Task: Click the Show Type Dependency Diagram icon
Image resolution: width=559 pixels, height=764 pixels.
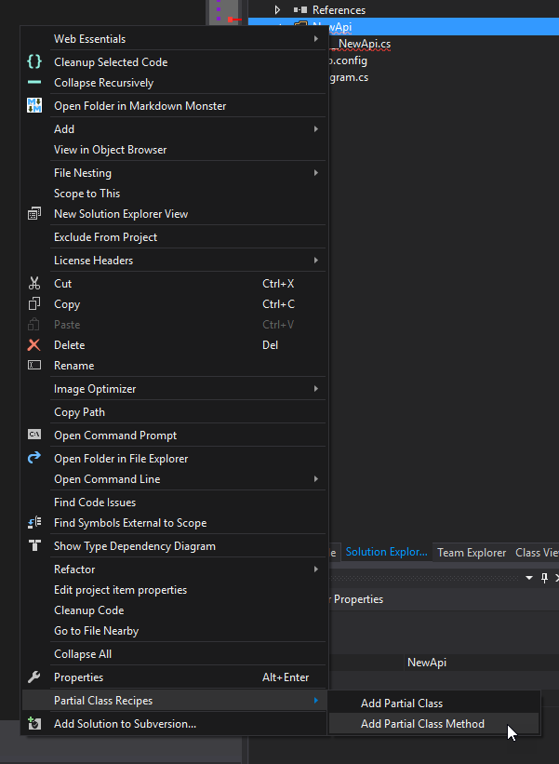Action: pyautogui.click(x=34, y=546)
